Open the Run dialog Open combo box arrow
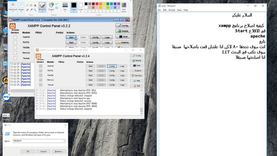Viewport: 277px width, 156px height. pos(64,141)
